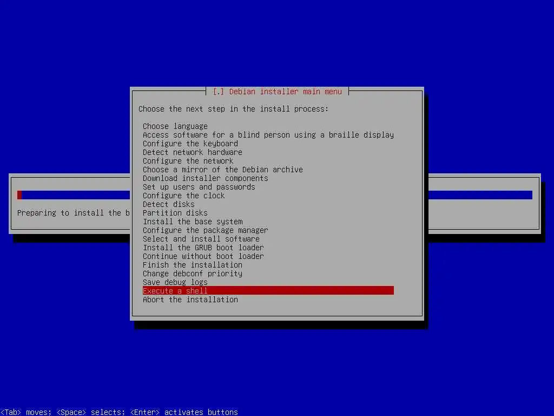Pick Configure the package manager
Screen dimensions: 554x416
(x=268, y=230)
